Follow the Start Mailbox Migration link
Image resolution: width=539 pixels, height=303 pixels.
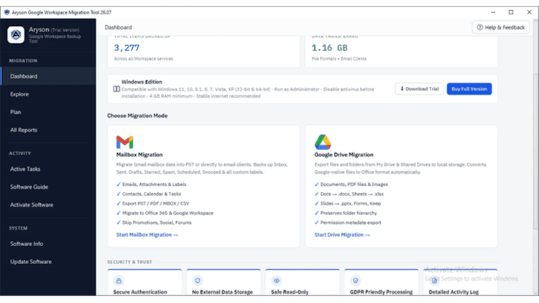147,235
